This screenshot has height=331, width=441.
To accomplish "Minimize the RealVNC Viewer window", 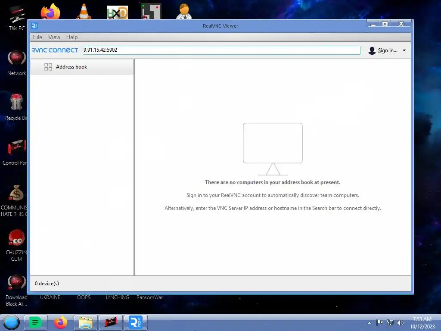I will click(373, 24).
